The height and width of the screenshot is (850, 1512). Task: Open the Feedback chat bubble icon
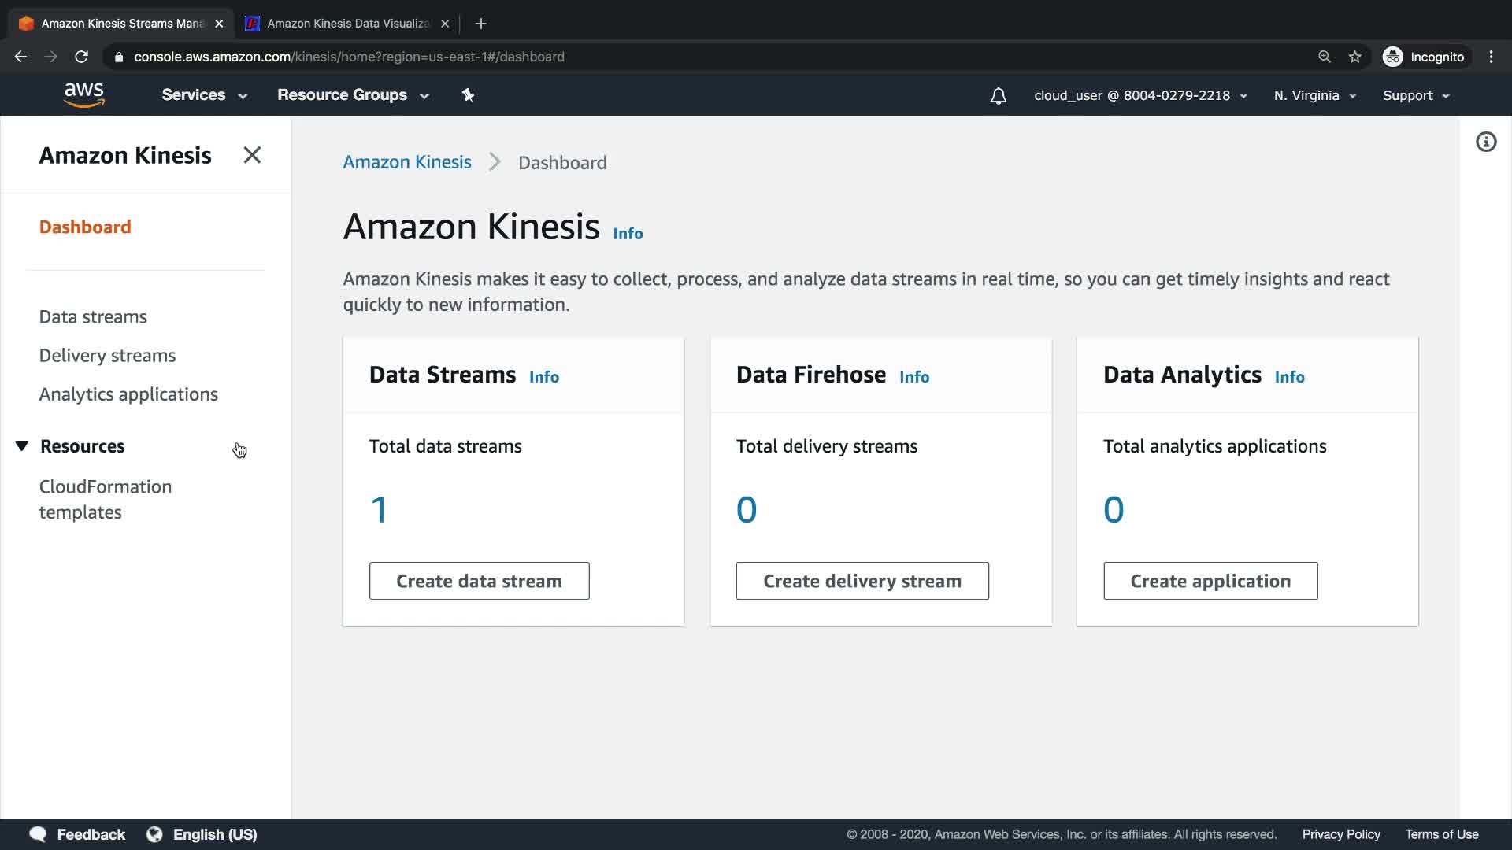[x=38, y=834]
